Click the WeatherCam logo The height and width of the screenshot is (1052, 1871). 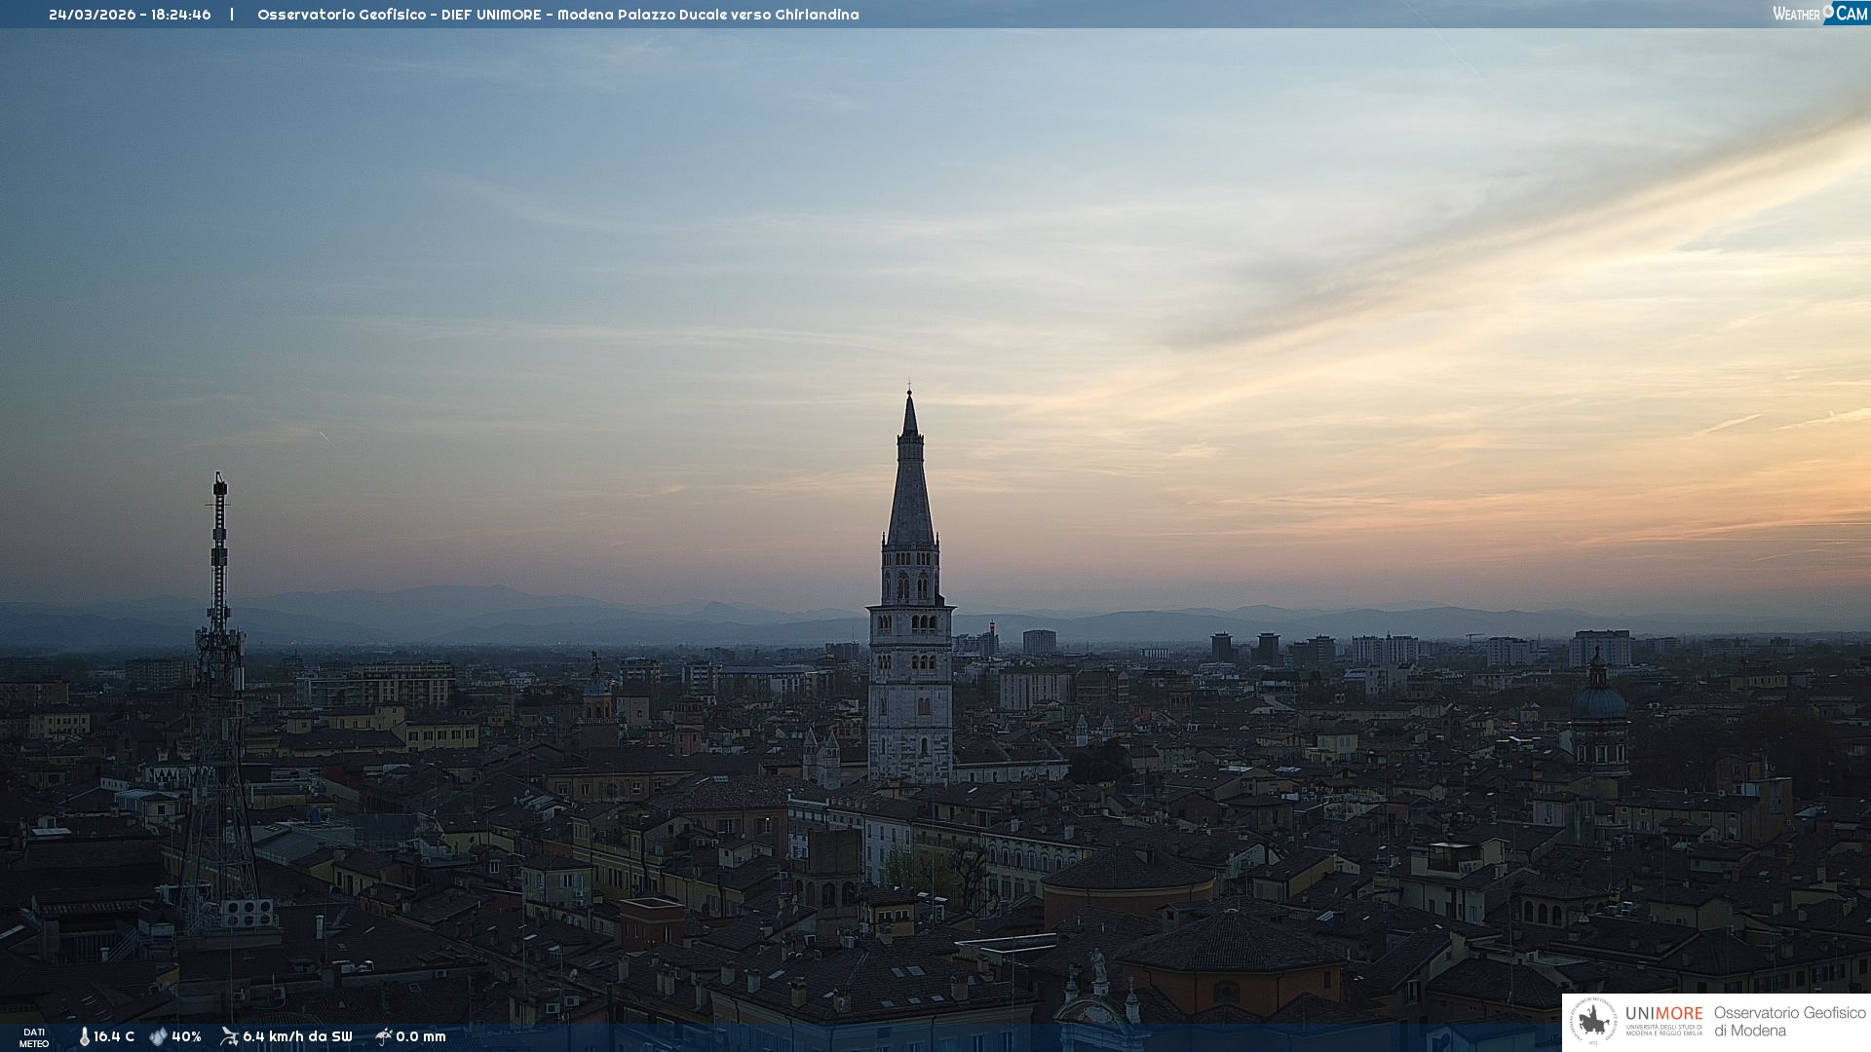[1819, 14]
